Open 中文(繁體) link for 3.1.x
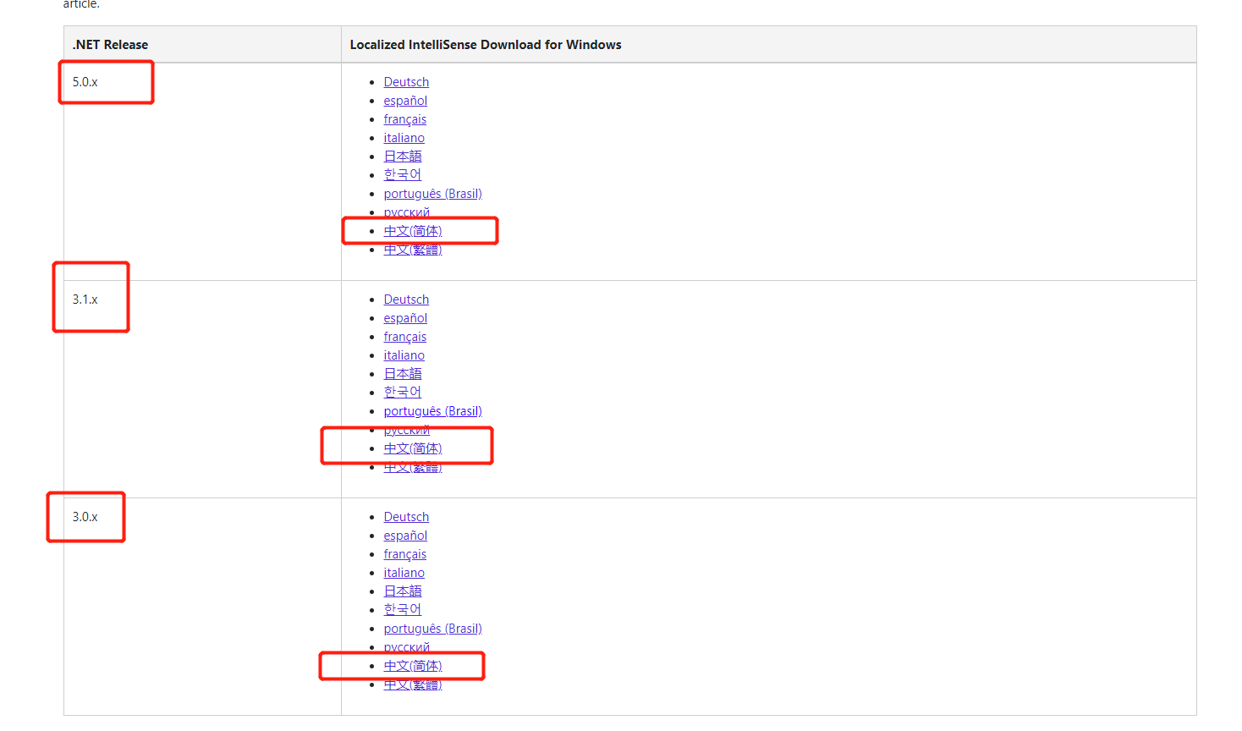 click(413, 467)
